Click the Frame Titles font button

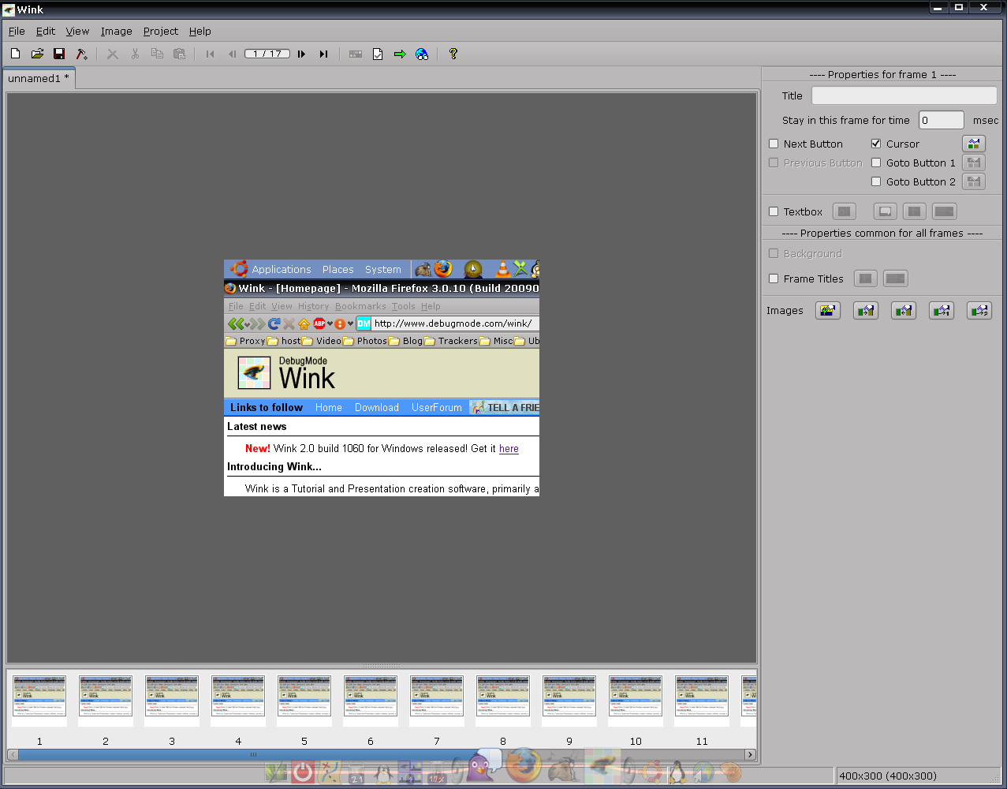[x=866, y=279]
